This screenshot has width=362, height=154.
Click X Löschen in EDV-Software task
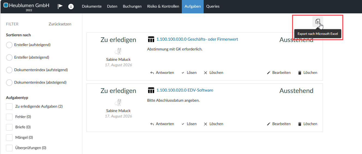coord(213,124)
